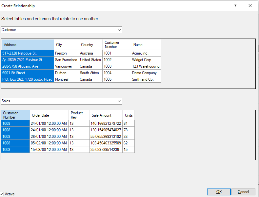Close the Create Relationship dialog
The height and width of the screenshot is (197, 259).
250,6
